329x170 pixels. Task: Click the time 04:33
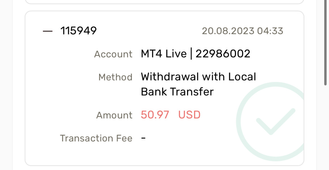[270, 31]
